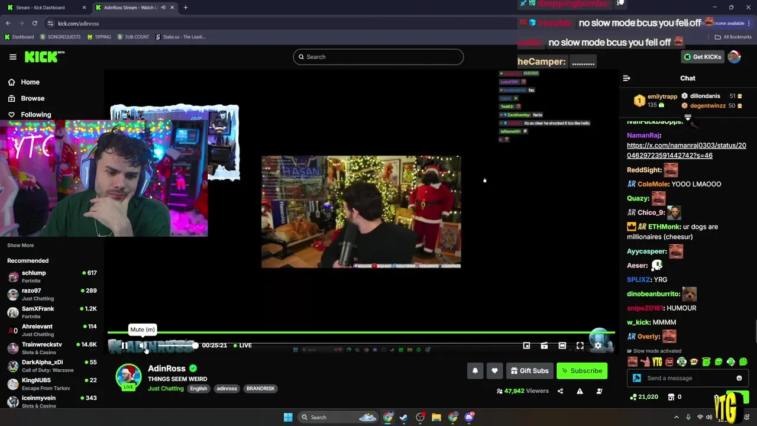757x426 pixels.
Task: Toggle theater mode in player
Action: pyautogui.click(x=562, y=346)
